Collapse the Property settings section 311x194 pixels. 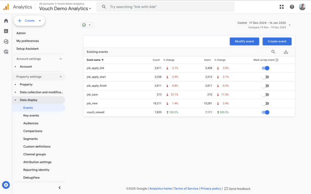pos(61,77)
